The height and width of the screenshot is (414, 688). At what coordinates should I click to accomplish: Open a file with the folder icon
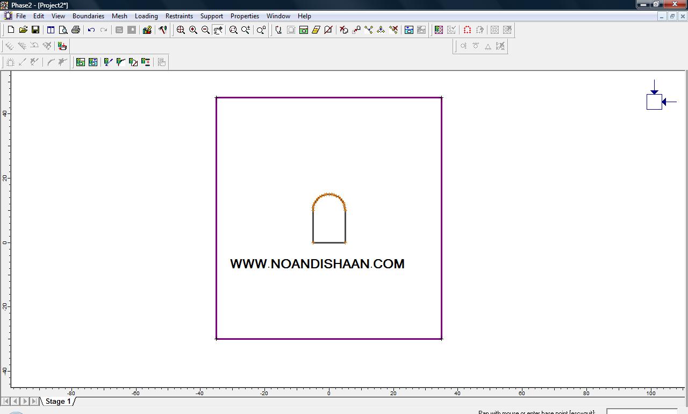coord(23,30)
